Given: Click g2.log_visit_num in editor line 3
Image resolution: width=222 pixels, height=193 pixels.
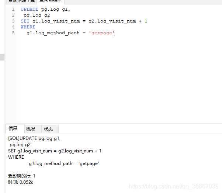Looking at the screenshot, I should (112, 21).
